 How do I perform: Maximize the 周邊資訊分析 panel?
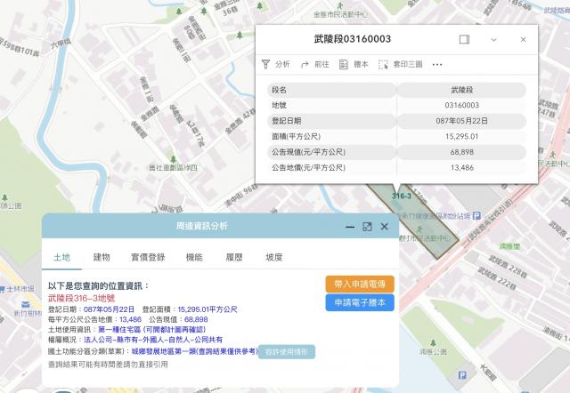(367, 227)
